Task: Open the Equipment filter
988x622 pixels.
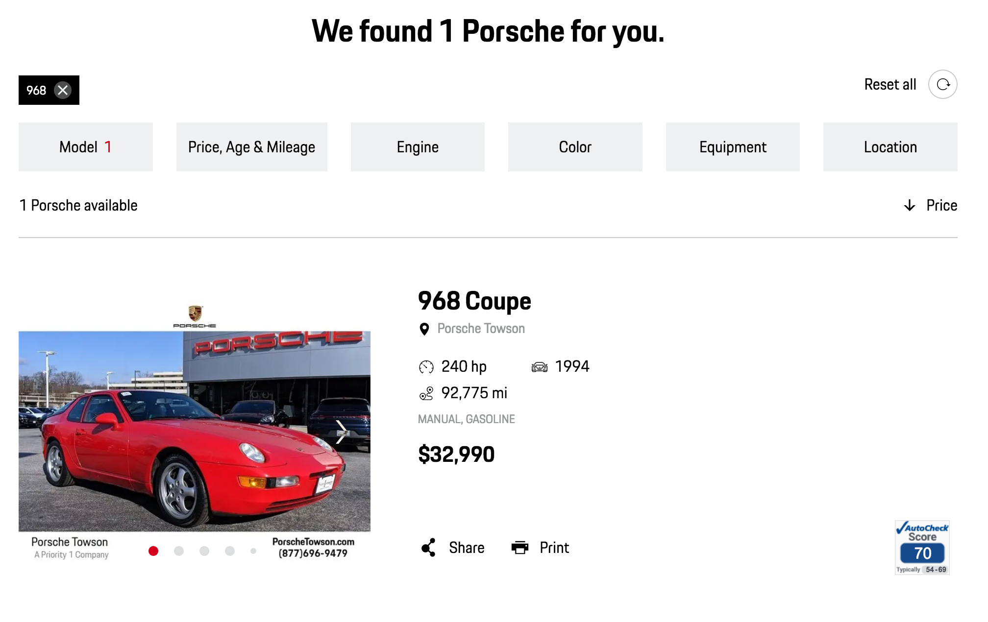Action: point(733,147)
